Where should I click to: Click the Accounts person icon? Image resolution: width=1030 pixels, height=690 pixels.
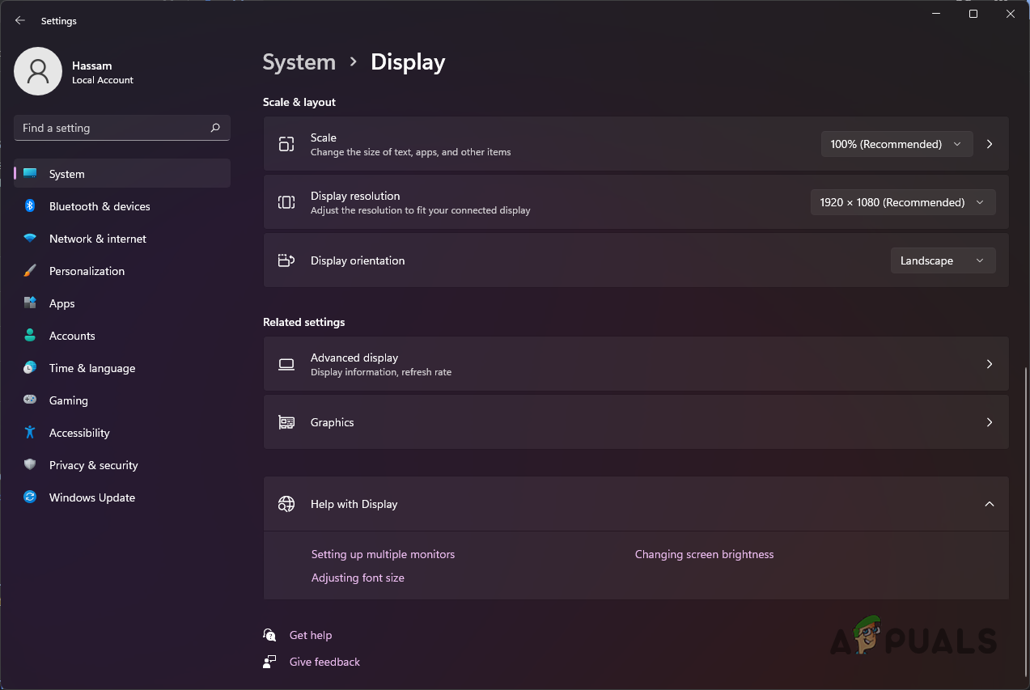tap(30, 336)
